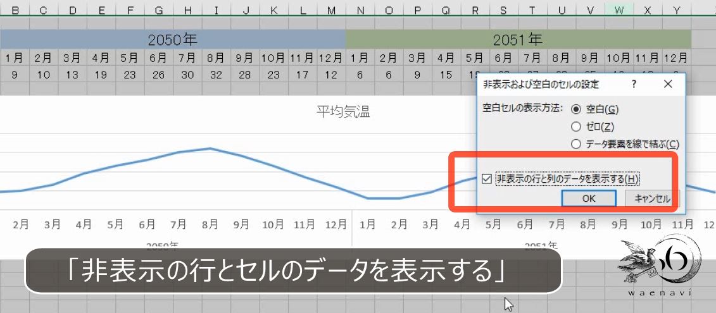Click the cell with value 32

point(216,75)
